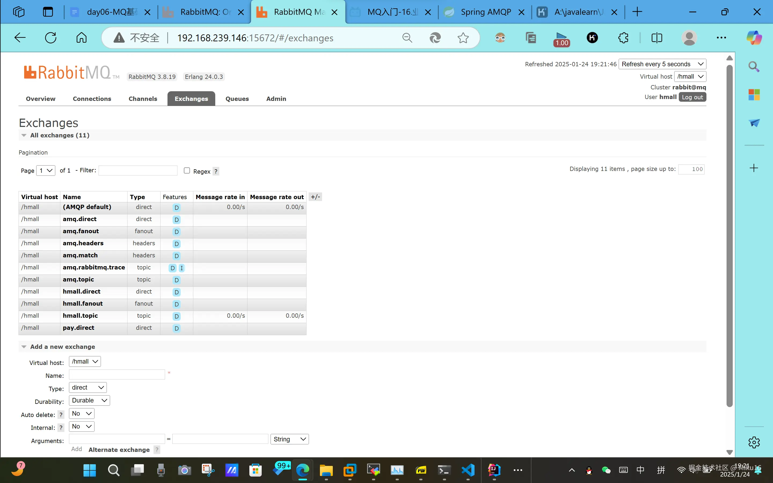Click the exchange Name input field
773x483 pixels.
click(x=117, y=375)
